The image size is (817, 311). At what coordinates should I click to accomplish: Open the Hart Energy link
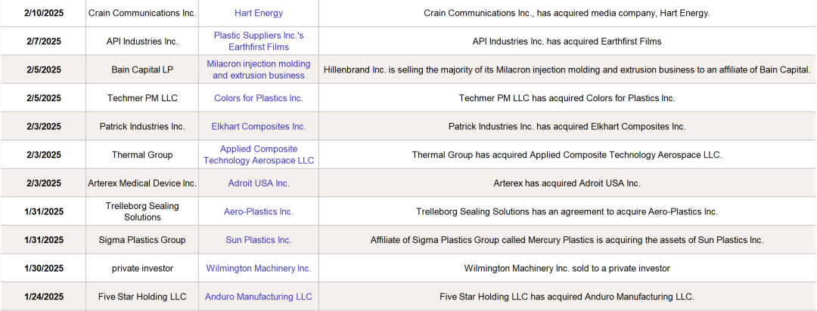(259, 13)
